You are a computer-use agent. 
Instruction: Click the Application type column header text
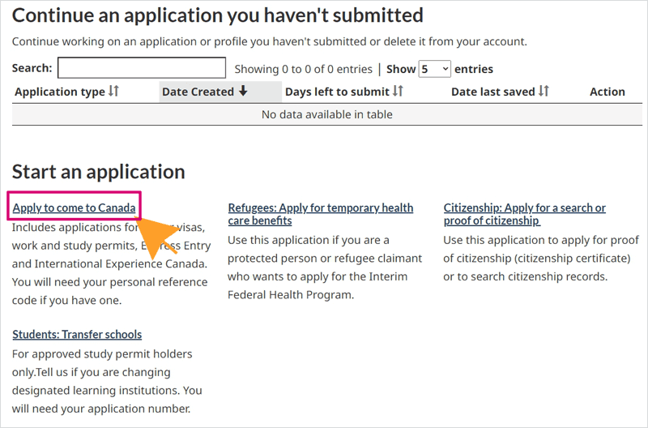click(60, 92)
